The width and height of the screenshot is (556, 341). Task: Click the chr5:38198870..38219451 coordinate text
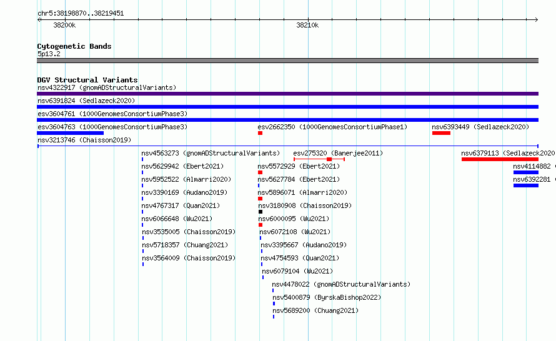pos(81,13)
